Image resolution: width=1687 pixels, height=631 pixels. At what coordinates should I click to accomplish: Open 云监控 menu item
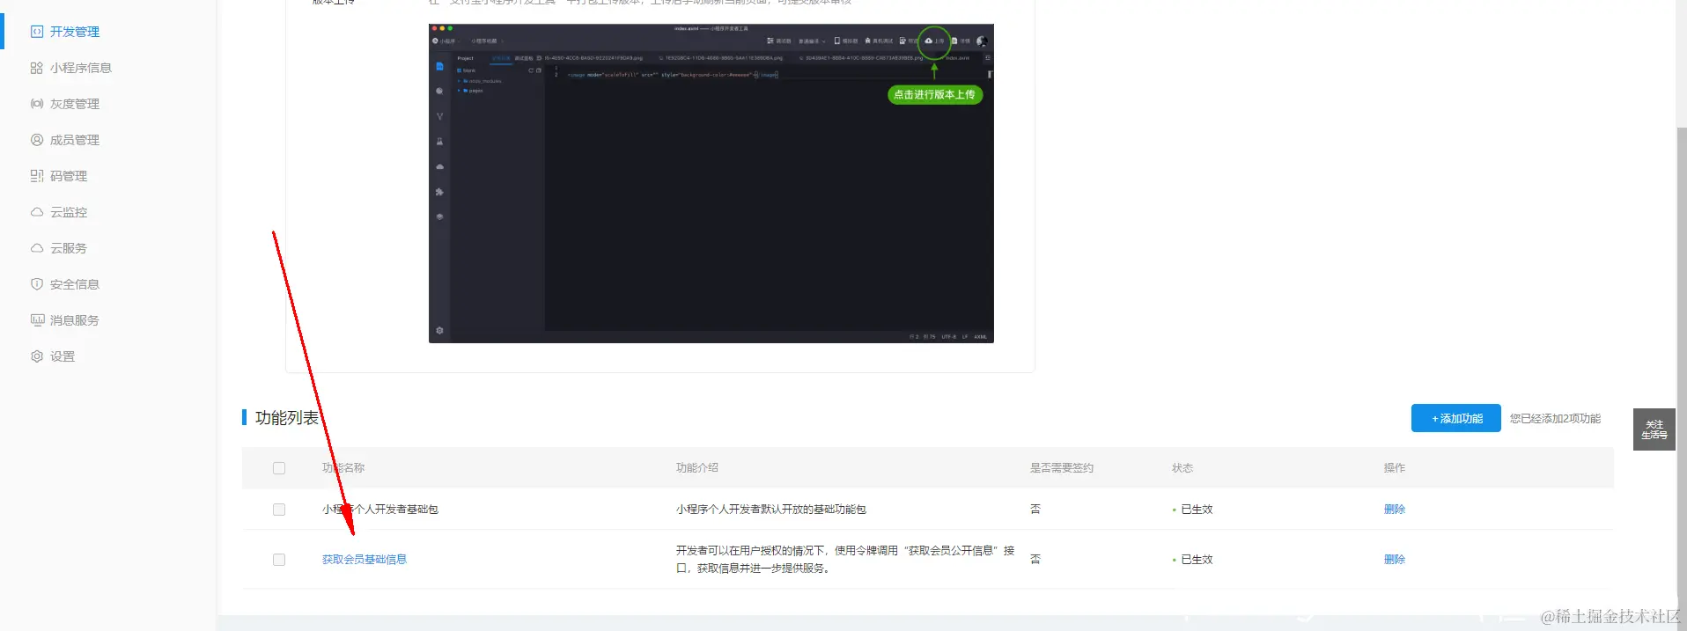69,212
